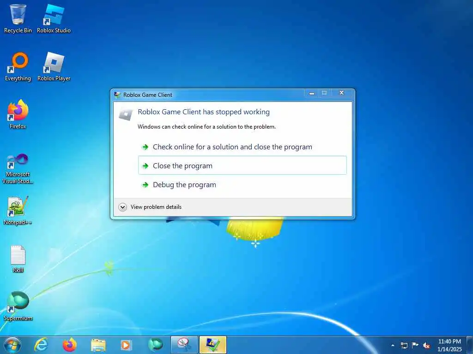The height and width of the screenshot is (354, 473).
Task: Open the Windows Start menu orb
Action: point(12,345)
